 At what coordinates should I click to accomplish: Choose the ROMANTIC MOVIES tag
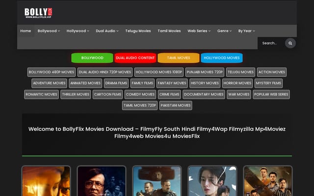(41, 95)
